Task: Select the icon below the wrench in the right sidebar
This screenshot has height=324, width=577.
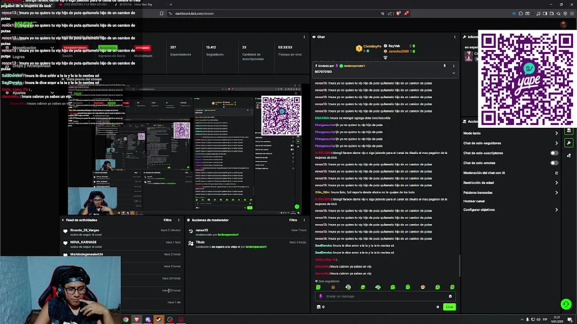Action: tap(569, 155)
